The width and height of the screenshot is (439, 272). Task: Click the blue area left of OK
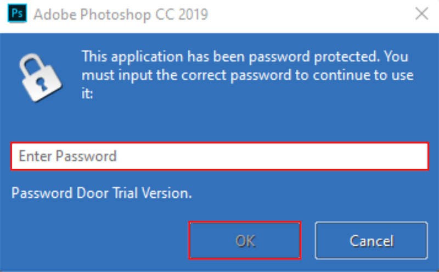tap(99, 241)
